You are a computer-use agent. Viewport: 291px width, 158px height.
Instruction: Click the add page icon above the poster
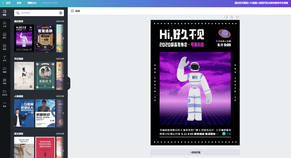pos(237,17)
